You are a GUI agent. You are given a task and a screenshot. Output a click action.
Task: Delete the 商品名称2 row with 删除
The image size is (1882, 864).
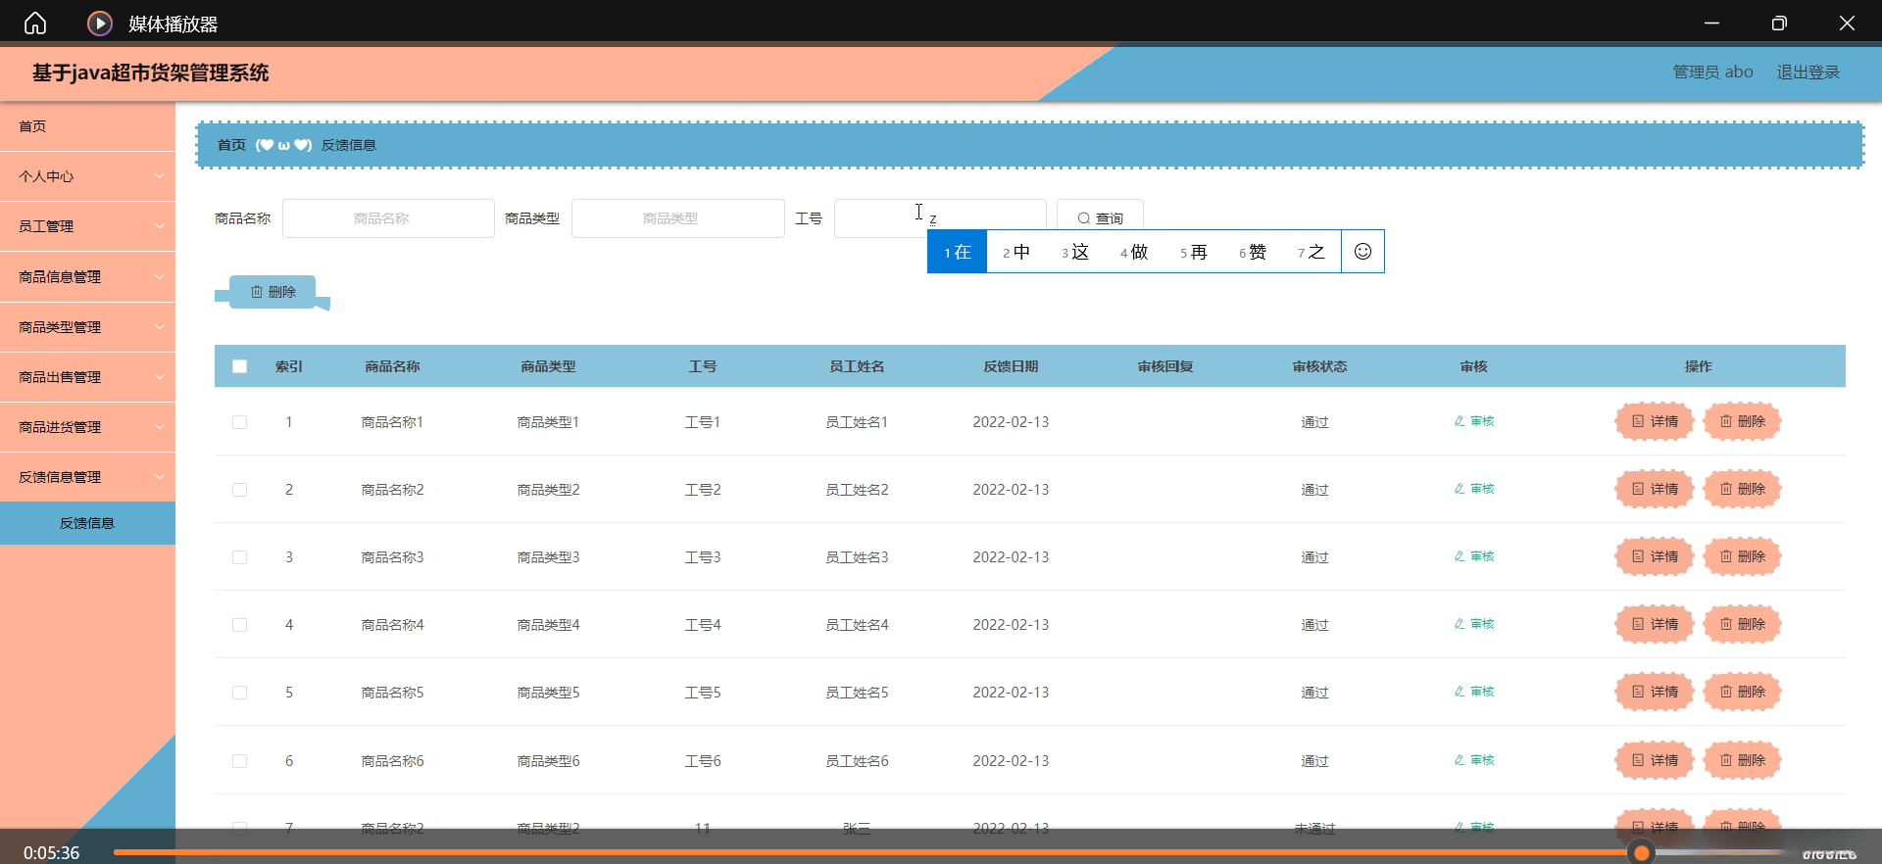pos(1742,489)
